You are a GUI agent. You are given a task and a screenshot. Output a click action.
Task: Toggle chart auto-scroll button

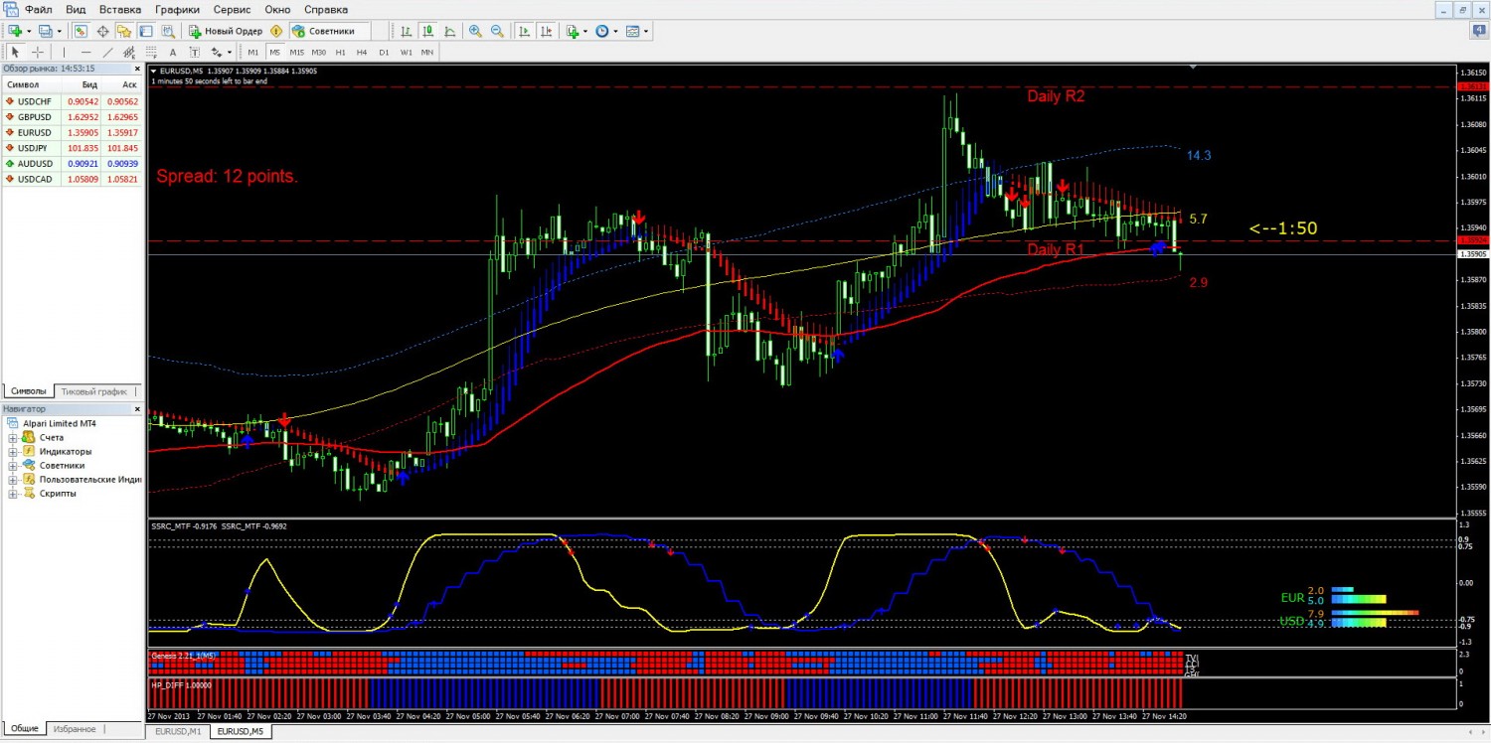click(x=525, y=31)
